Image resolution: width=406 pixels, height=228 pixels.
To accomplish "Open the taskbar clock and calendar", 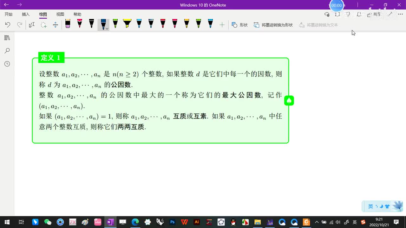I will (379, 222).
